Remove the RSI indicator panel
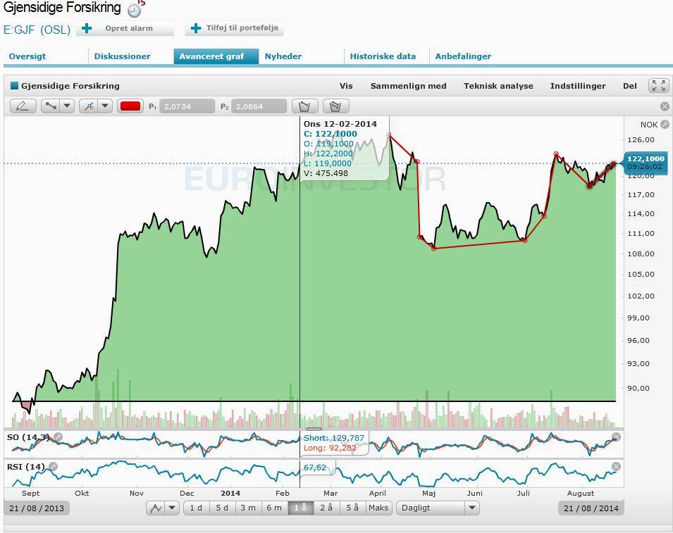This screenshot has width=673, height=533. 616,466
